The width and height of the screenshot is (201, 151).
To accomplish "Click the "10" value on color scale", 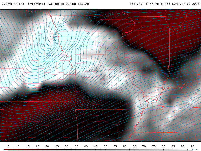I will (28, 146).
